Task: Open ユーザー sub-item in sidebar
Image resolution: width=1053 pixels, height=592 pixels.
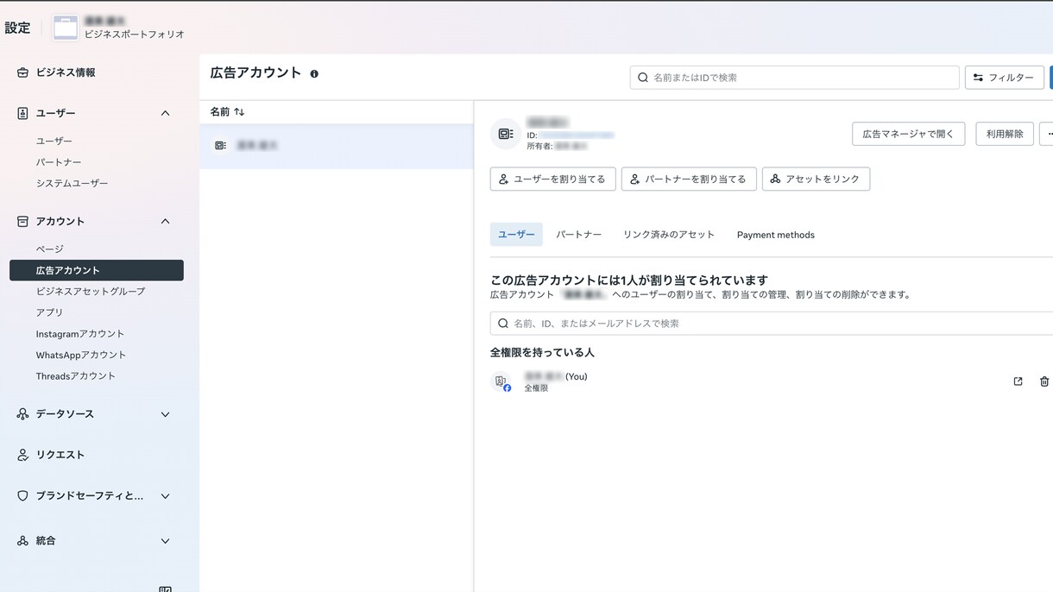Action: (54, 141)
